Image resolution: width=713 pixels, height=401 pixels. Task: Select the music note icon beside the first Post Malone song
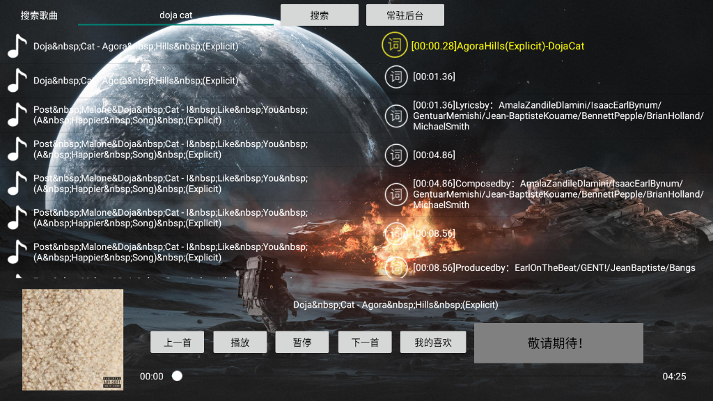click(x=15, y=114)
